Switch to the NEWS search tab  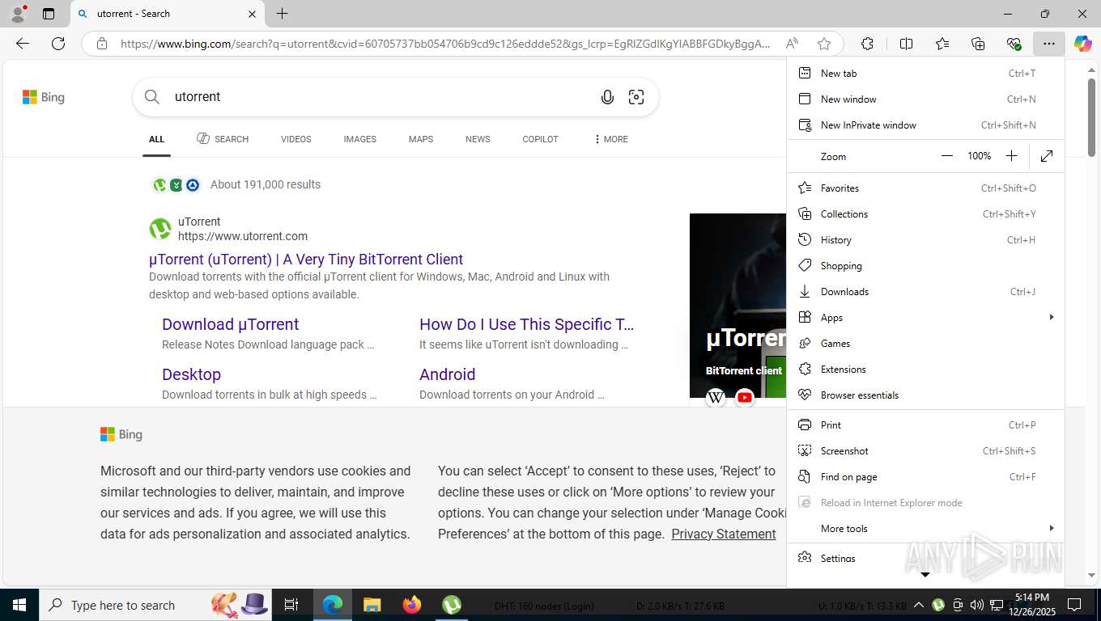(478, 139)
